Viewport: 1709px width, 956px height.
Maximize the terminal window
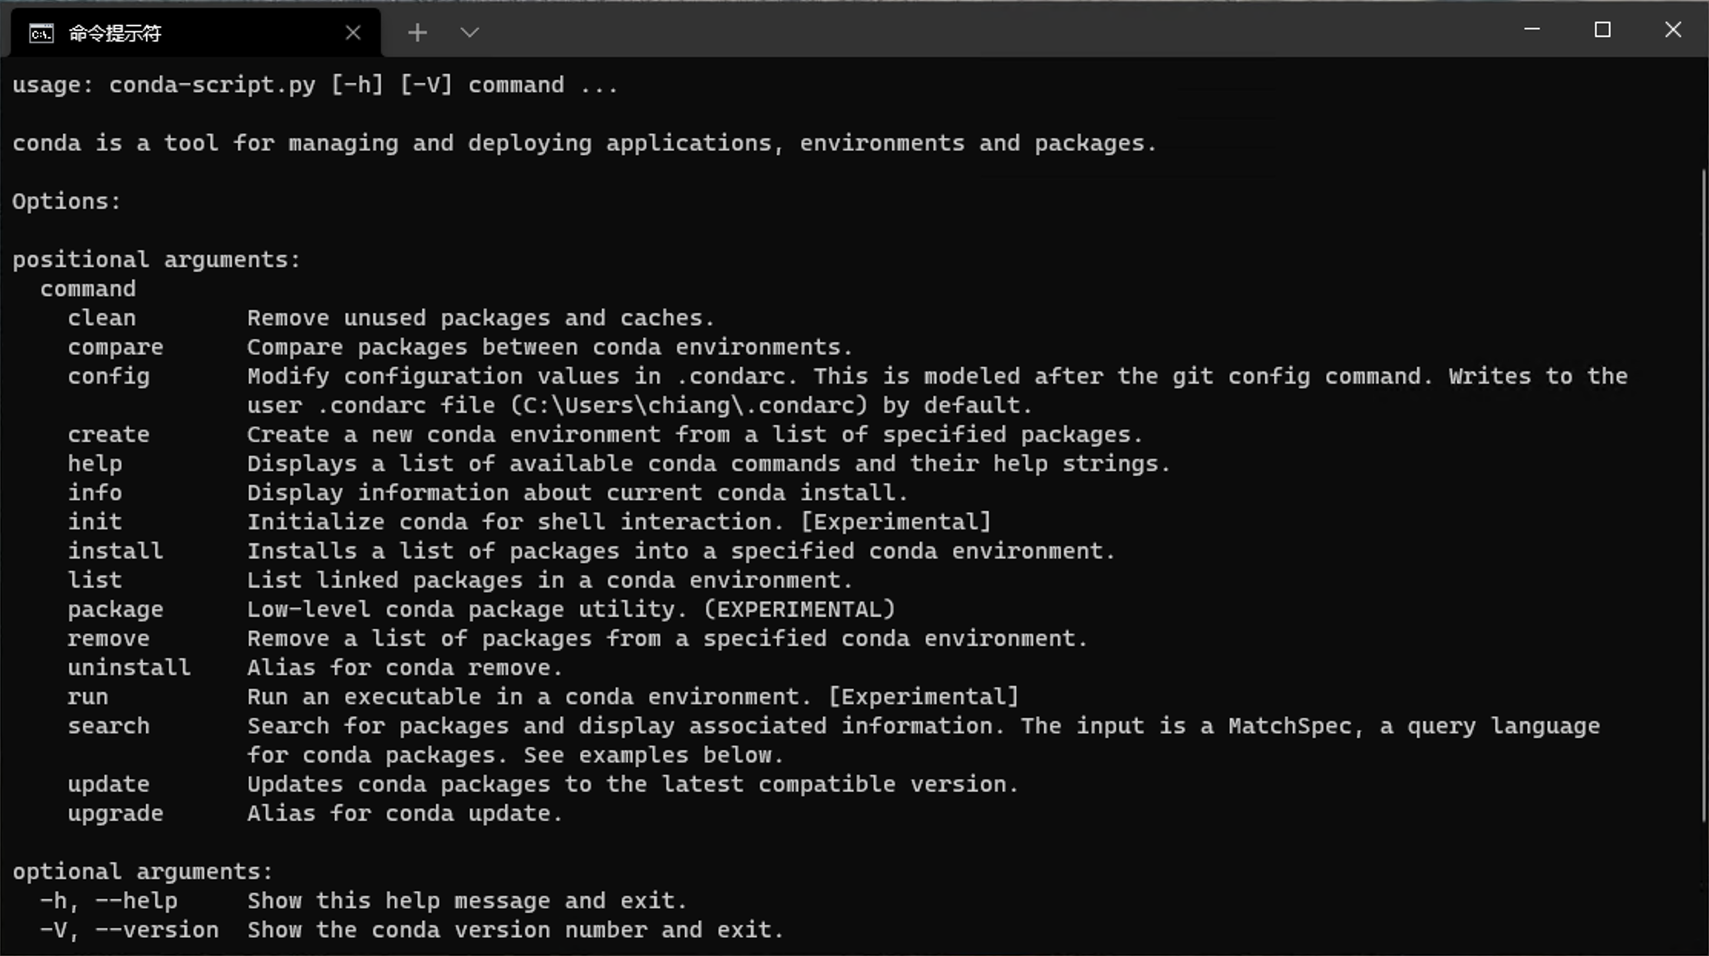pyautogui.click(x=1602, y=29)
